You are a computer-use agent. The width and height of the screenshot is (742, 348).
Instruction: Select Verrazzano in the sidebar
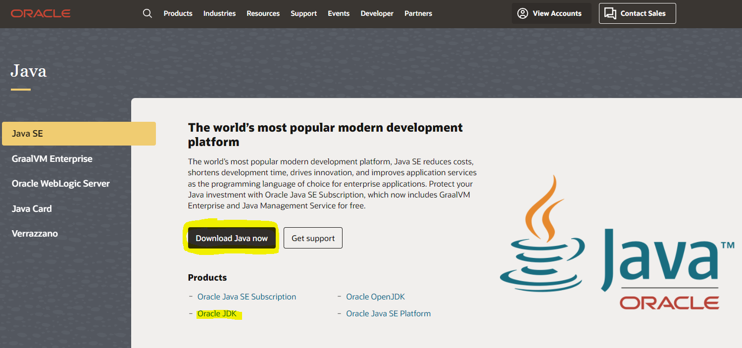click(35, 233)
